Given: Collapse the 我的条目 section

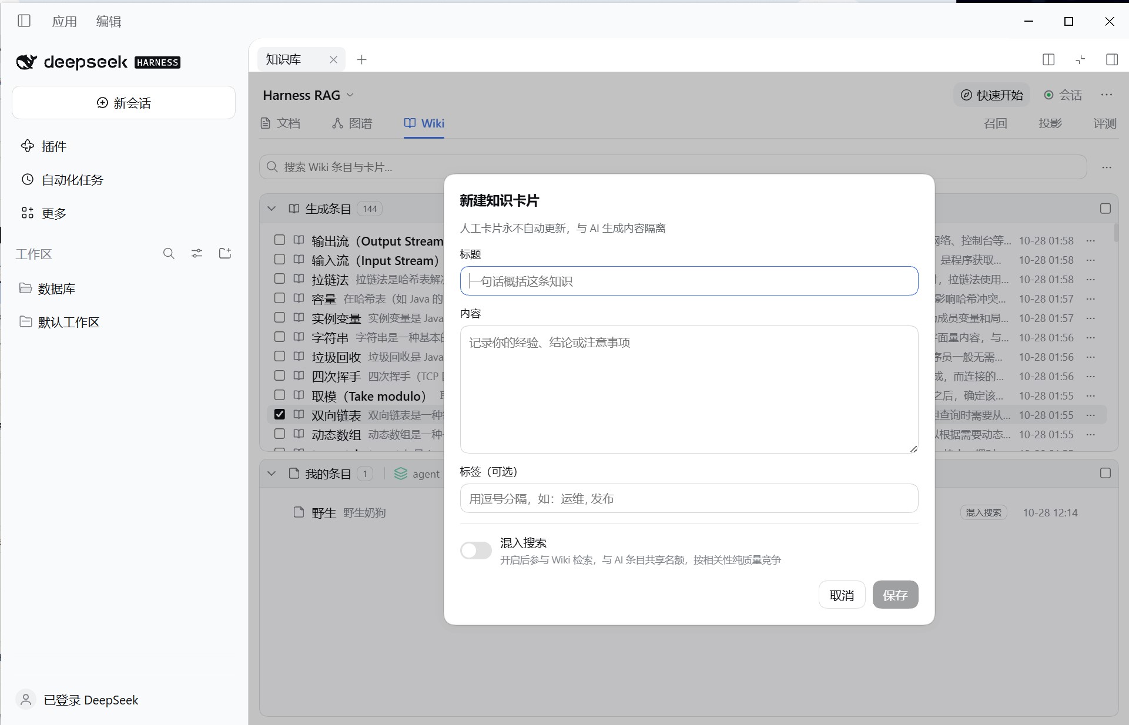Looking at the screenshot, I should tap(272, 474).
